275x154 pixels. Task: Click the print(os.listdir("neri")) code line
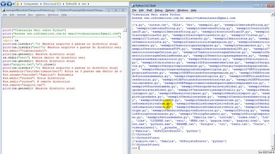coord(62,47)
